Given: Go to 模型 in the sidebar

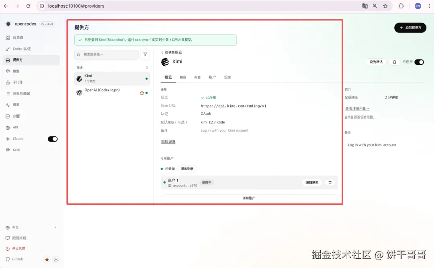Looking at the screenshot, I should click(x=31, y=71).
